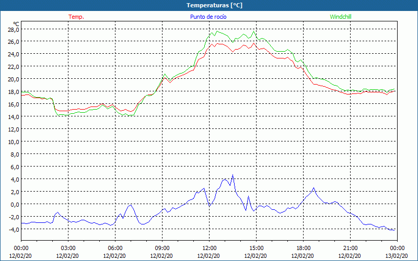The width and height of the screenshot is (418, 261).
Task: Click the 20,0 y-axis value
Action: point(14,79)
